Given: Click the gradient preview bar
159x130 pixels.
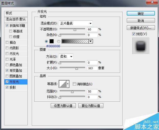Looking at the screenshot, I should click(75, 41).
